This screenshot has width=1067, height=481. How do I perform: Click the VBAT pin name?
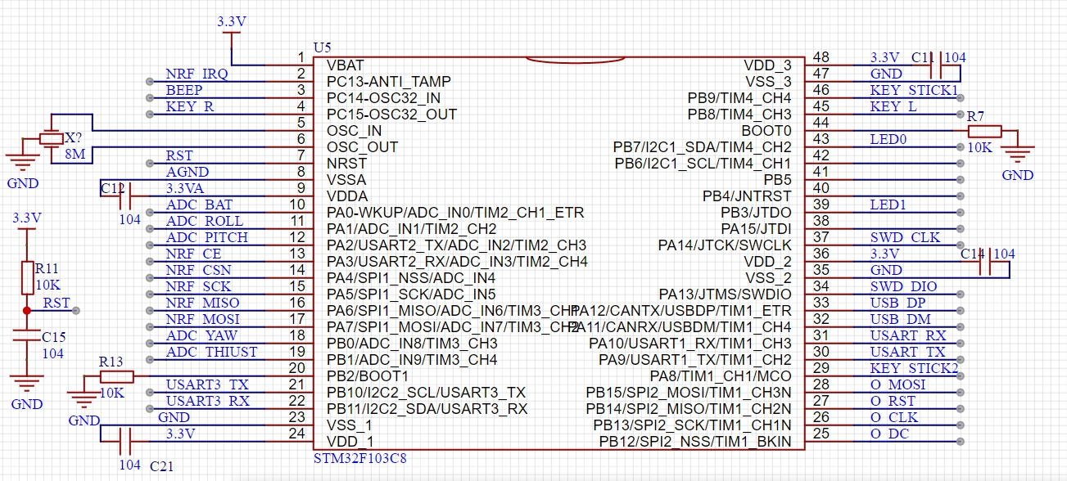pos(346,65)
